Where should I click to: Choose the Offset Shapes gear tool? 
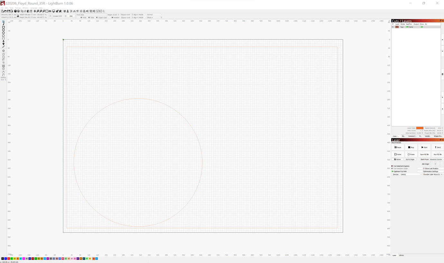point(4,51)
